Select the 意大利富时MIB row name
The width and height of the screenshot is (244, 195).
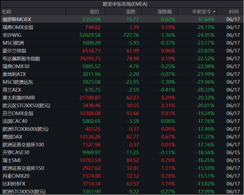[x=19, y=98]
